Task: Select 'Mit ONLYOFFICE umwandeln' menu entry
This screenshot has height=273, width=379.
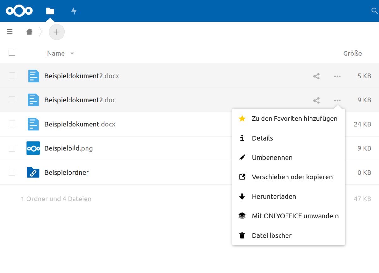Action: point(295,216)
